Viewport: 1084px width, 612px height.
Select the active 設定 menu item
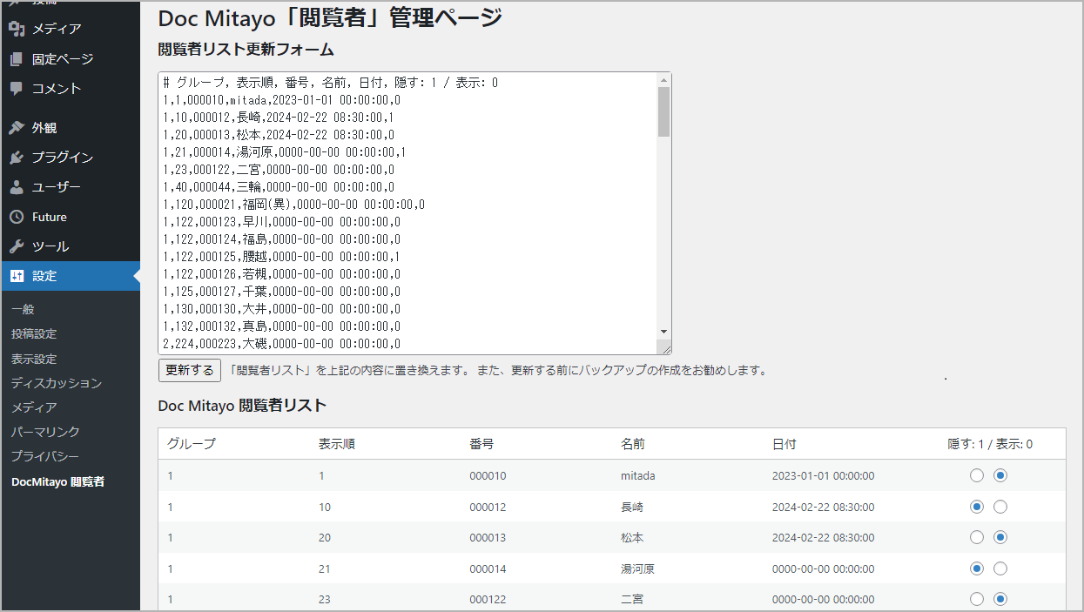click(70, 276)
